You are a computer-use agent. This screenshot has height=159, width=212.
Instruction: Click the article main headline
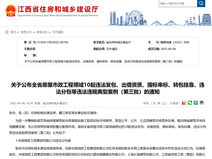(x=108, y=88)
